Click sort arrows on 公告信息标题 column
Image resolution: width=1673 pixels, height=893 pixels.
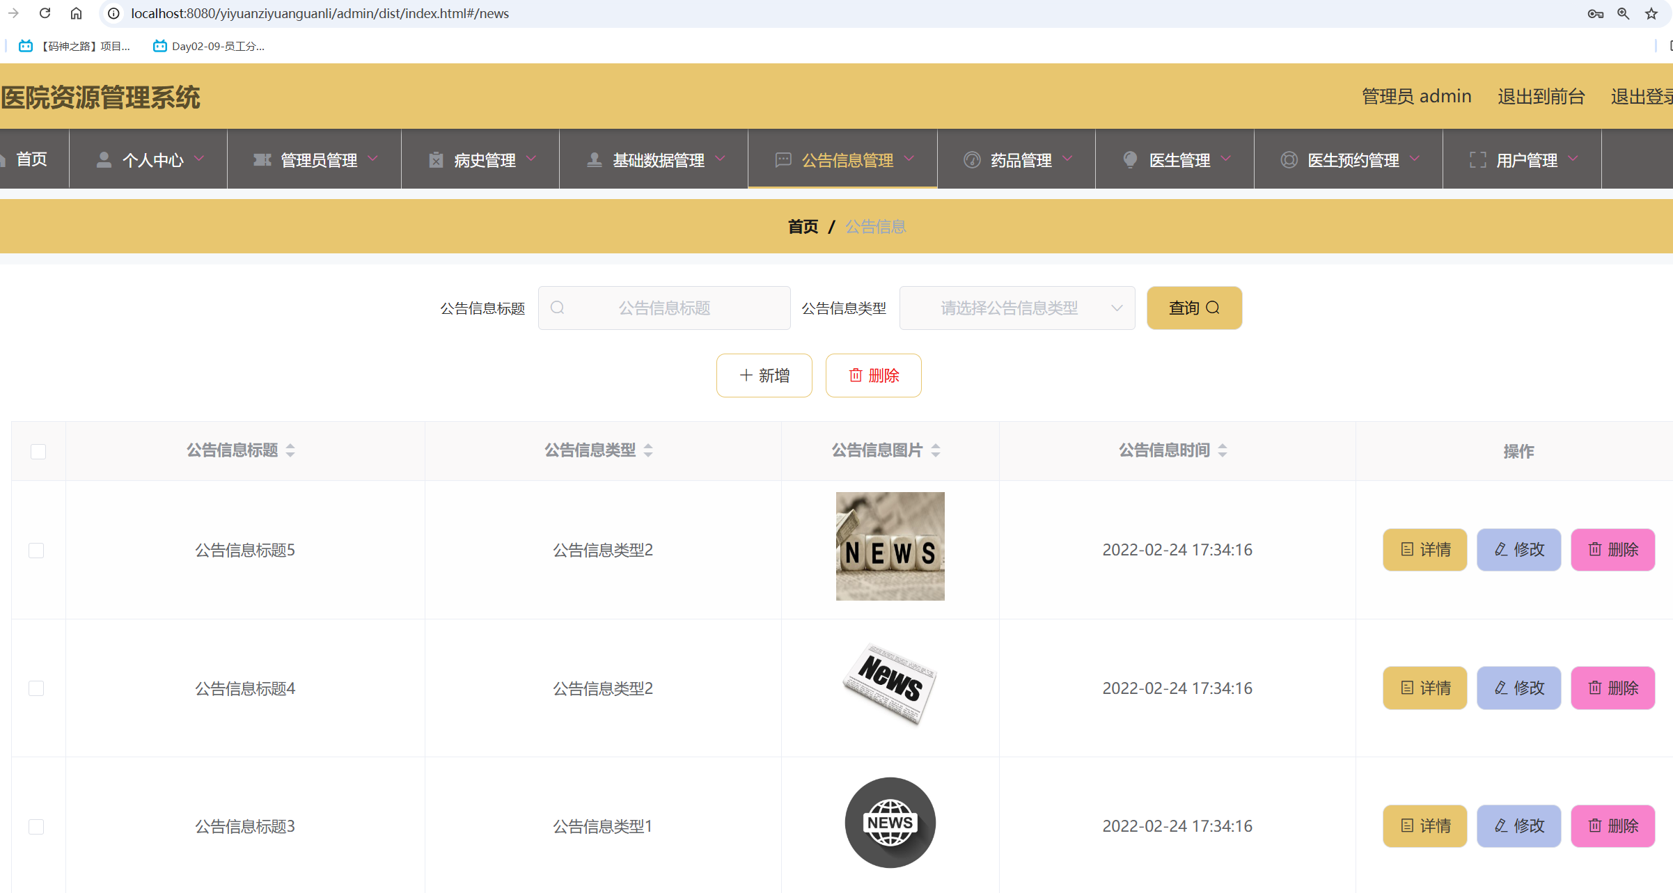(290, 450)
